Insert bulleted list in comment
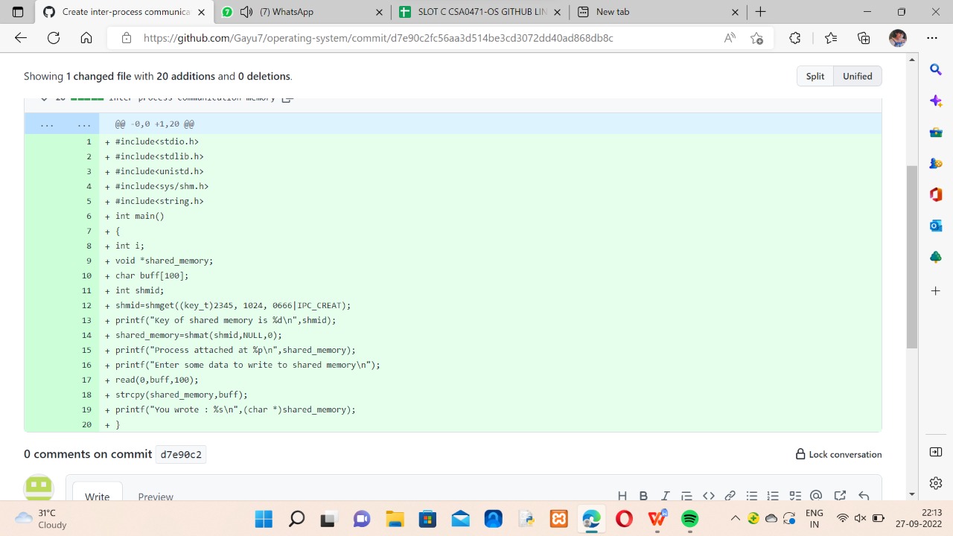Screen dimensions: 953x536 point(752,496)
